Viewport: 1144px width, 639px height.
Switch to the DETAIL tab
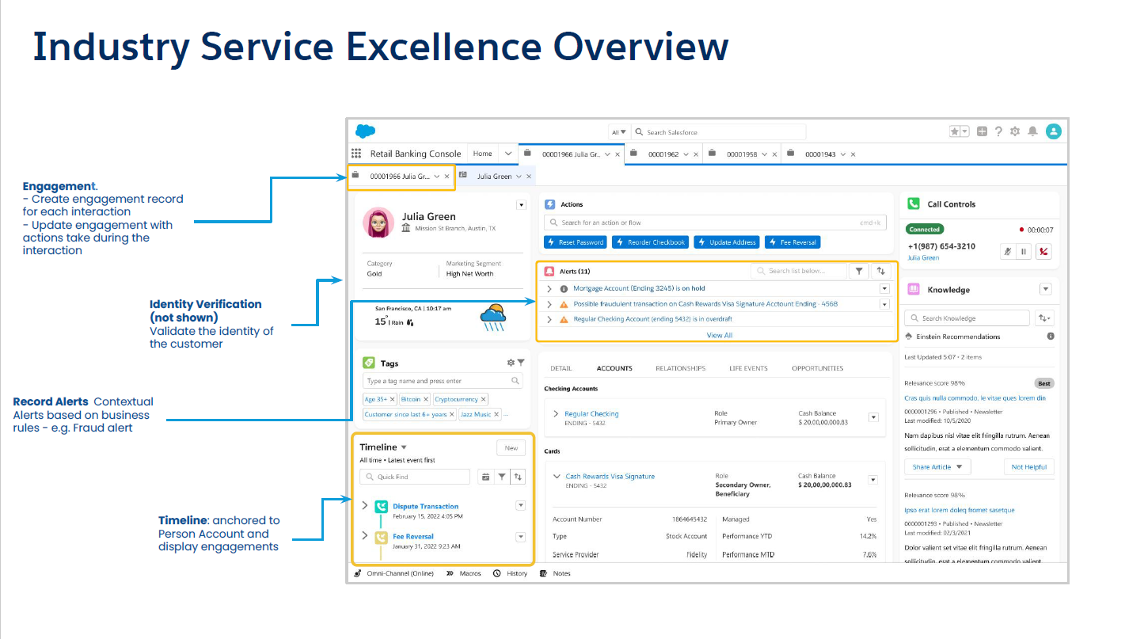[x=561, y=368]
